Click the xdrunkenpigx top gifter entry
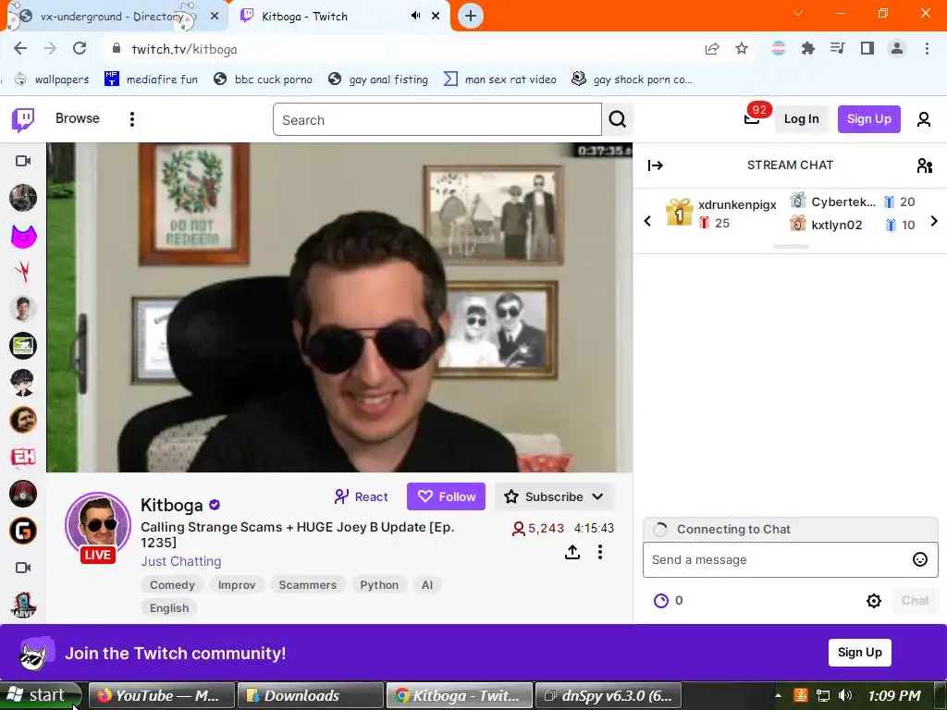 tap(720, 214)
